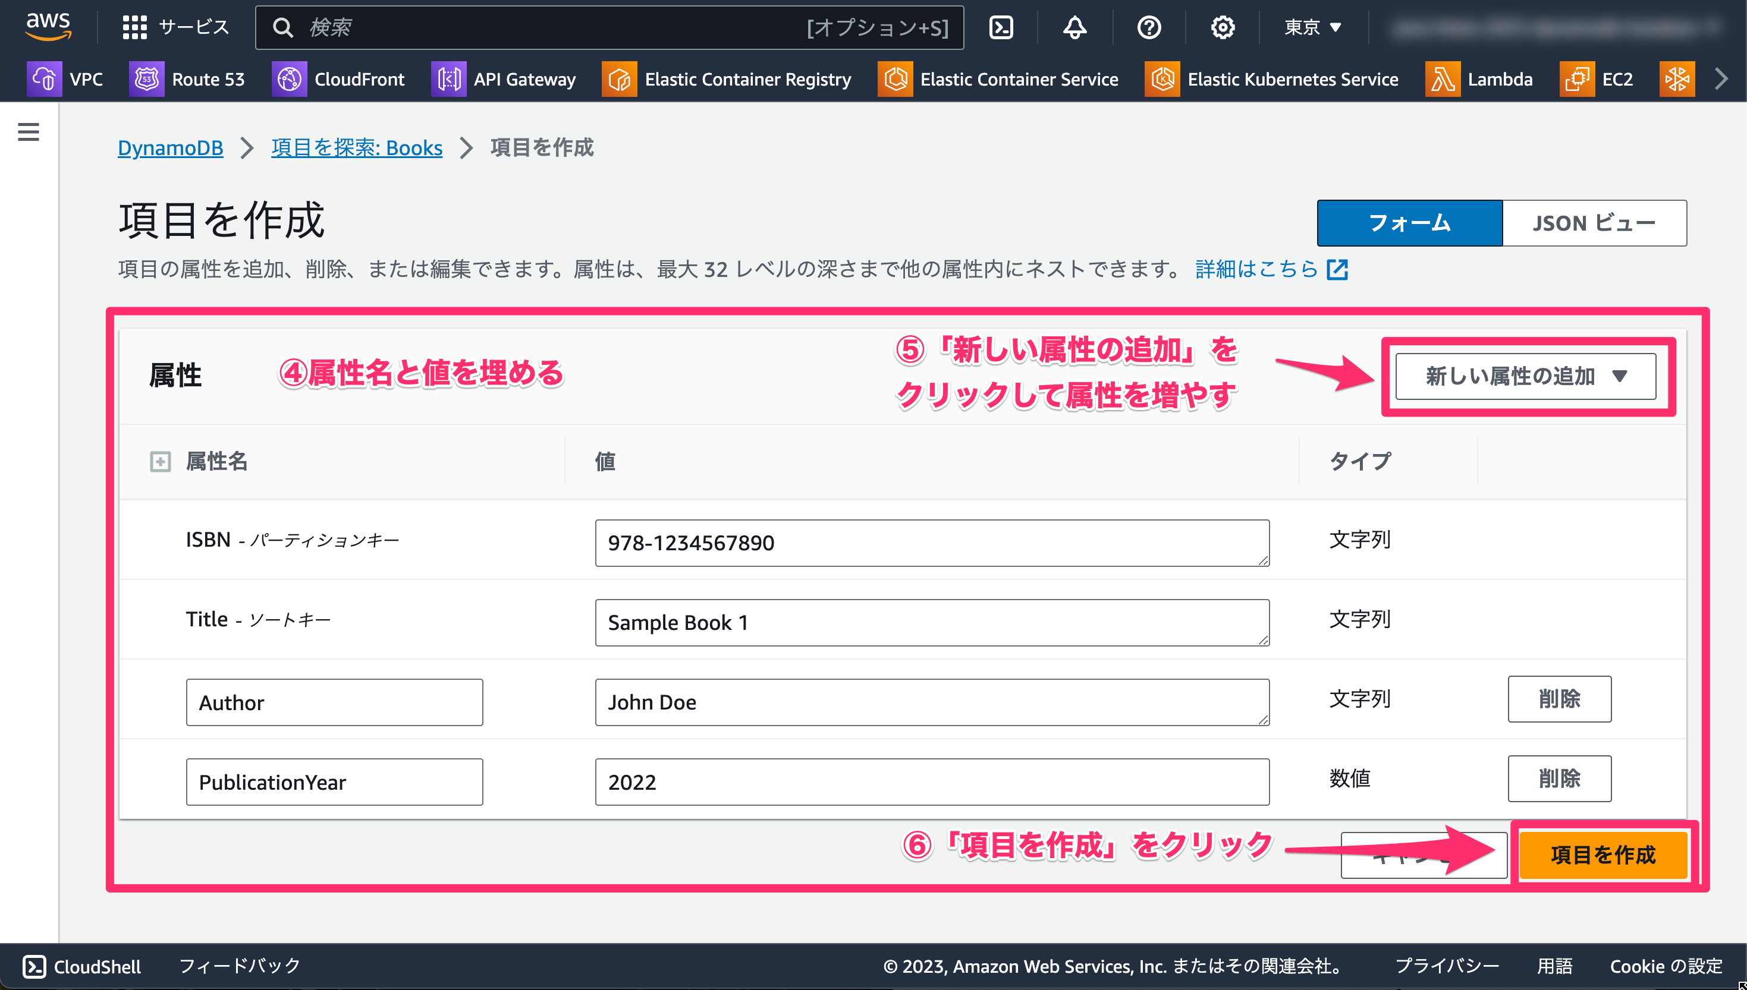Click 項目を作成 orange button
1747x990 pixels.
(1604, 855)
